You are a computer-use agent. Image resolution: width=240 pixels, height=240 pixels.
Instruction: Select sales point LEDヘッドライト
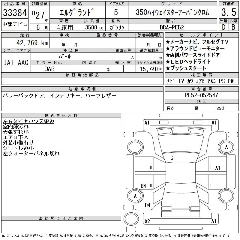pyautogui.click(x=188, y=61)
